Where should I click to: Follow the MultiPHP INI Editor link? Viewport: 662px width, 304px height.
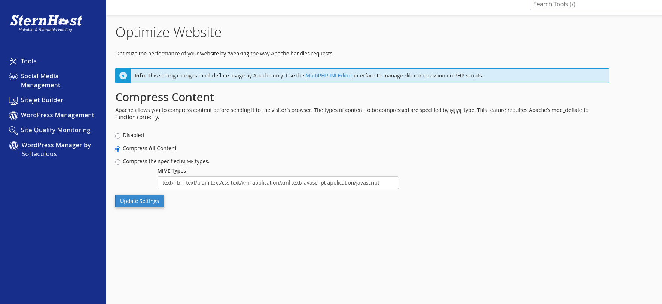point(329,76)
